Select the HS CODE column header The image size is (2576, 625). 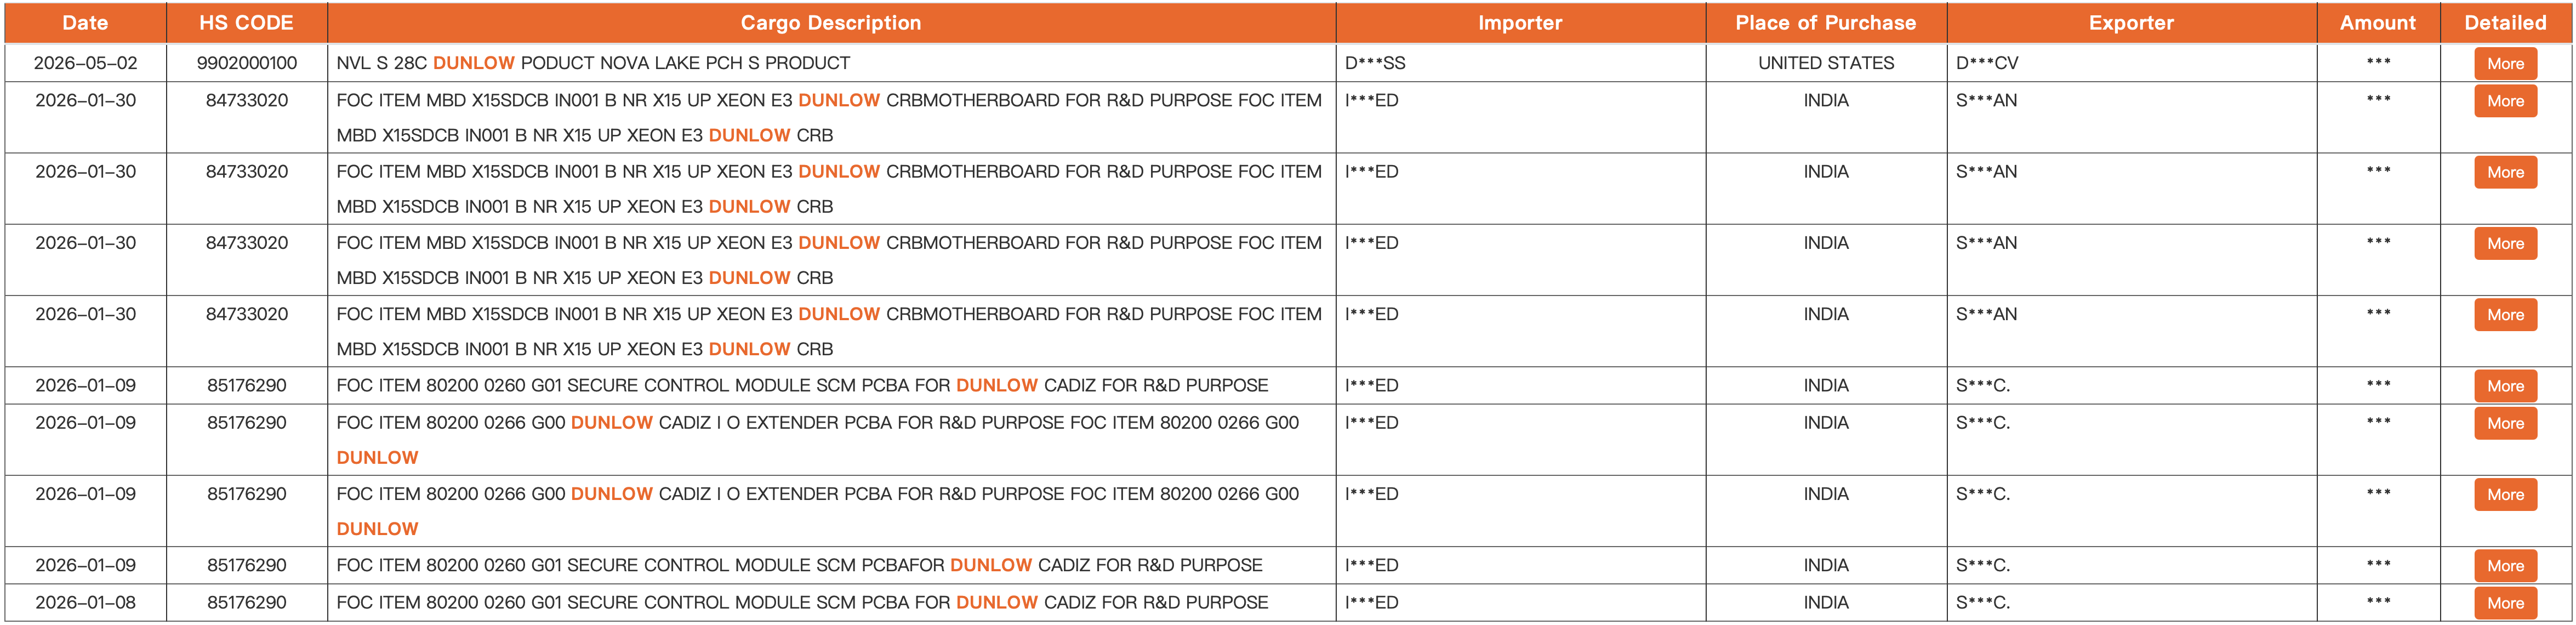pyautogui.click(x=246, y=23)
